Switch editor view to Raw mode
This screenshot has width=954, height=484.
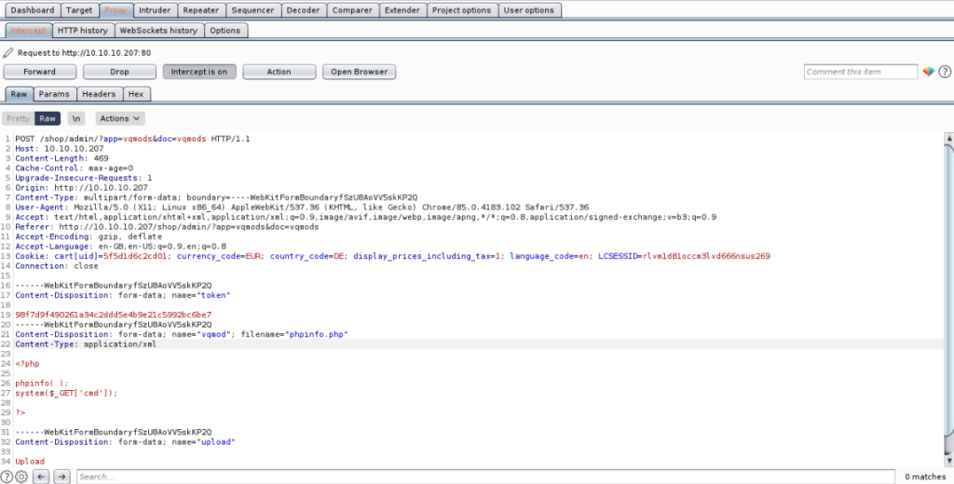(48, 118)
